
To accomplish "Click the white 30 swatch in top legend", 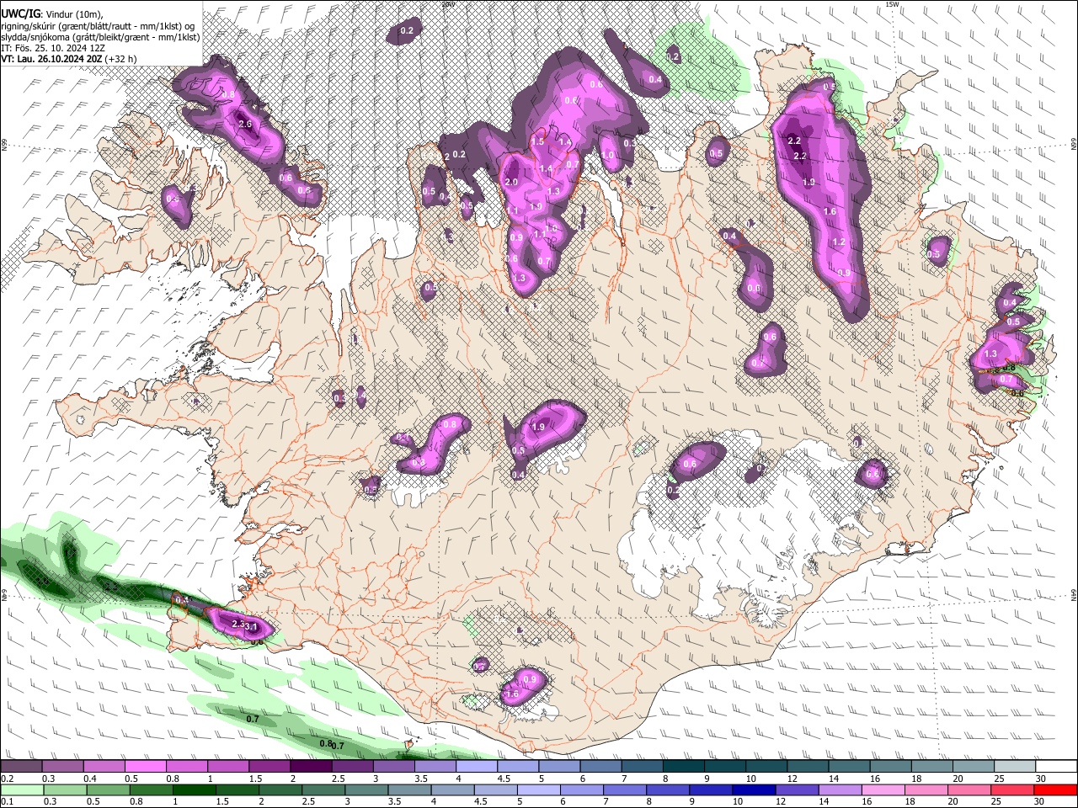I will point(1055,767).
